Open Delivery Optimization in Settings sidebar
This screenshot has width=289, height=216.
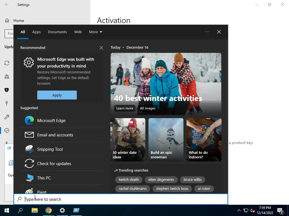pos(7,76)
